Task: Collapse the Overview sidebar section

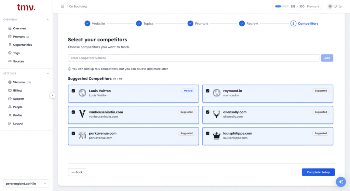Action: click(x=48, y=19)
